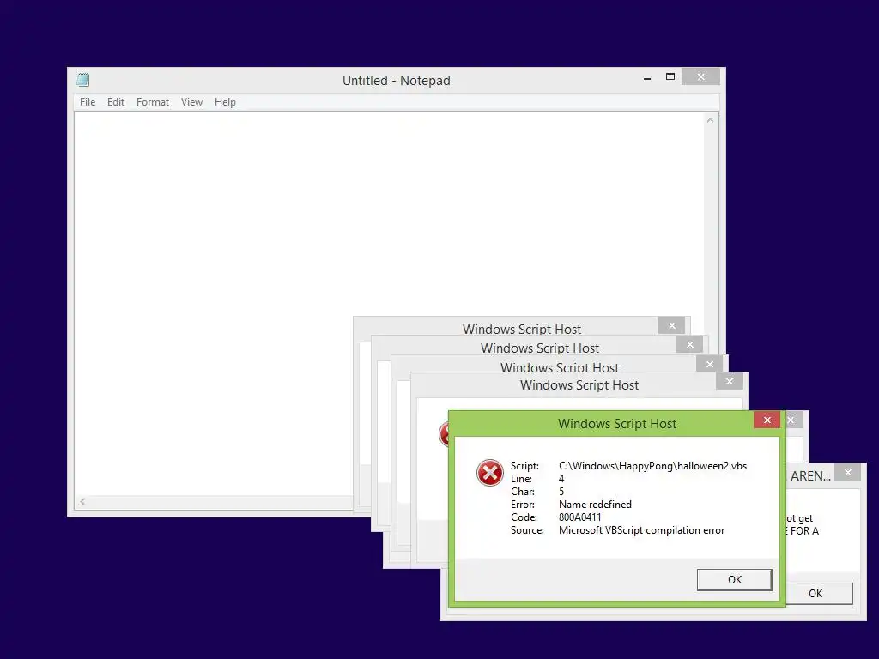The width and height of the screenshot is (879, 659).
Task: Open the Help menu in Notepad
Action: 225,102
